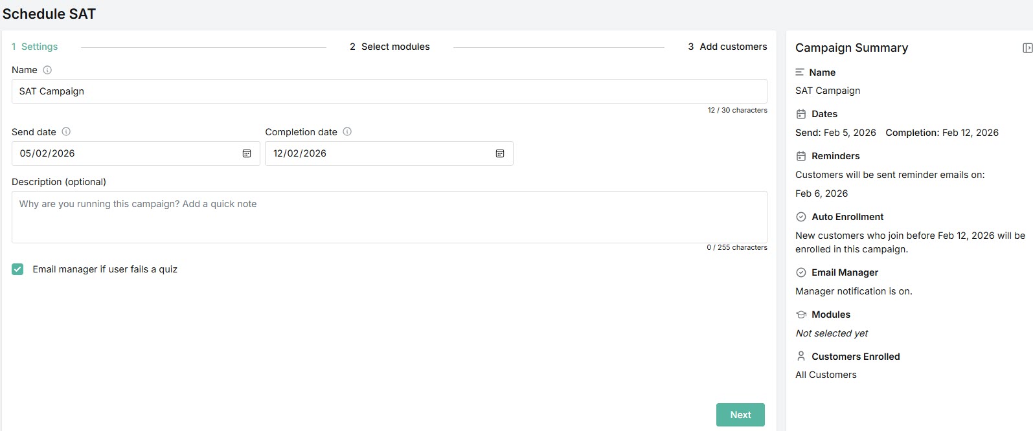Click the info icon beside Send date

pos(66,132)
